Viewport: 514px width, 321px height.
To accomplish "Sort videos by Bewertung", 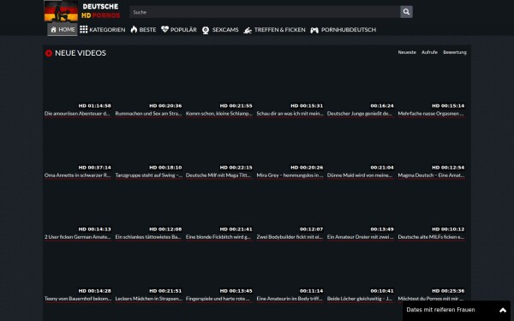I will click(x=455, y=52).
